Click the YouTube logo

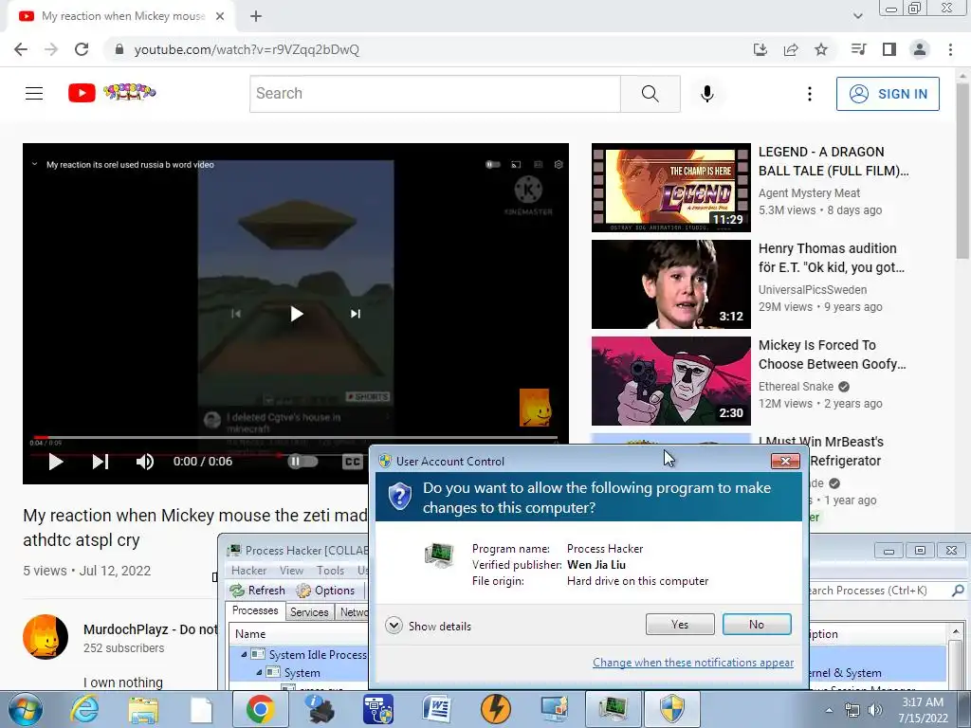[112, 93]
